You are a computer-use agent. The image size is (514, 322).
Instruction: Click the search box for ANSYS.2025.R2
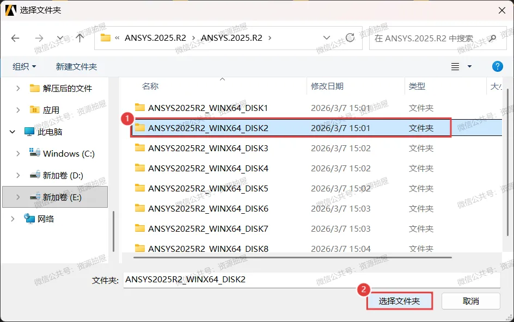click(x=438, y=38)
